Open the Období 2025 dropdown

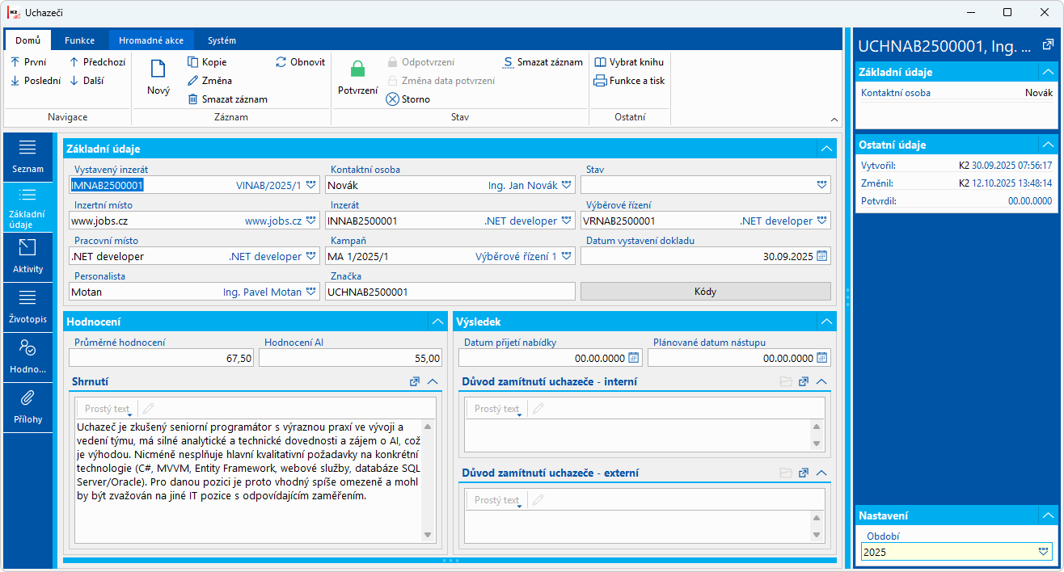point(1043,552)
